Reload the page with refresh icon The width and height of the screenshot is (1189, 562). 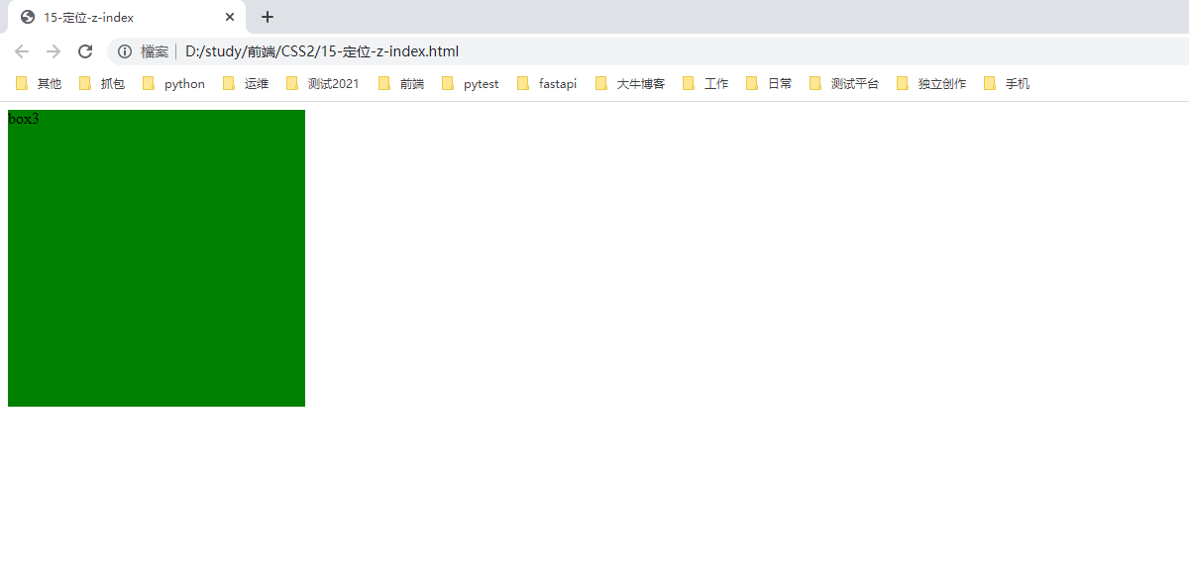[85, 51]
